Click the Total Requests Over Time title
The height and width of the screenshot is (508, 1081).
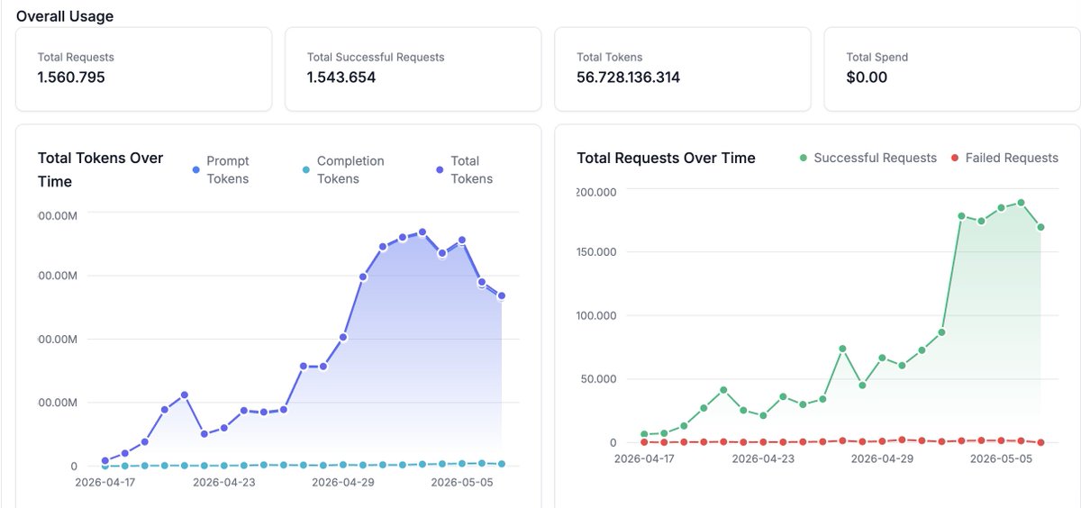[666, 158]
